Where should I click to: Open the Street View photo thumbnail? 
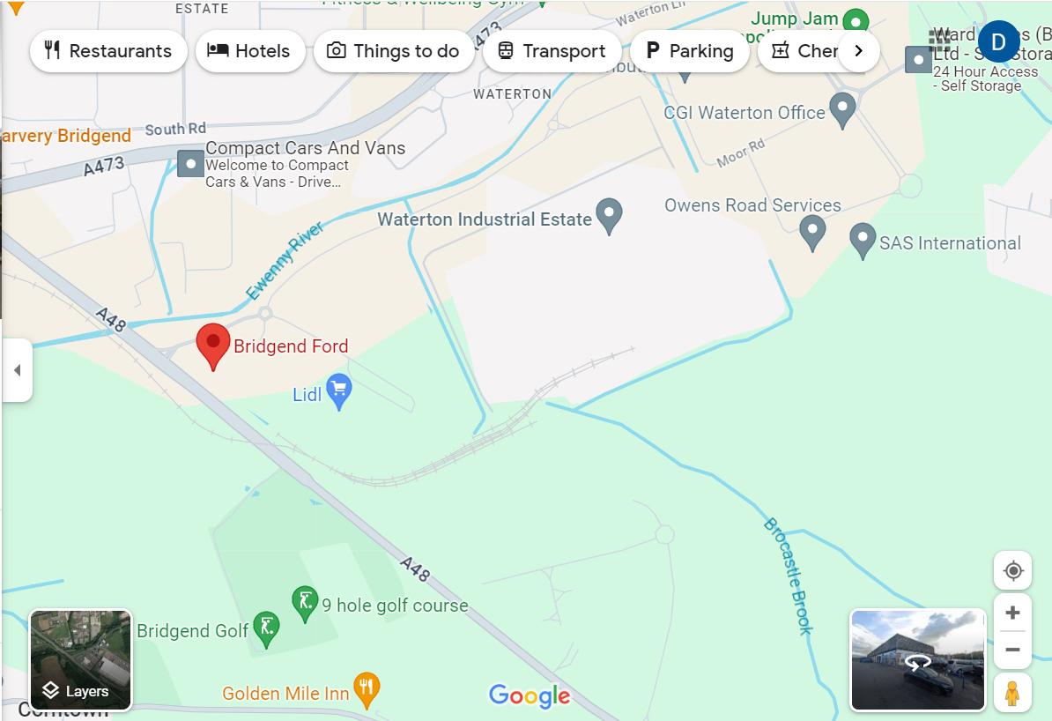pyautogui.click(x=918, y=660)
